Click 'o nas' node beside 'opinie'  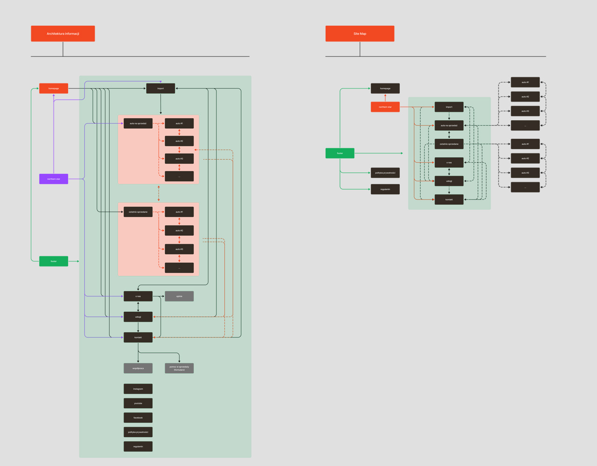tap(138, 296)
